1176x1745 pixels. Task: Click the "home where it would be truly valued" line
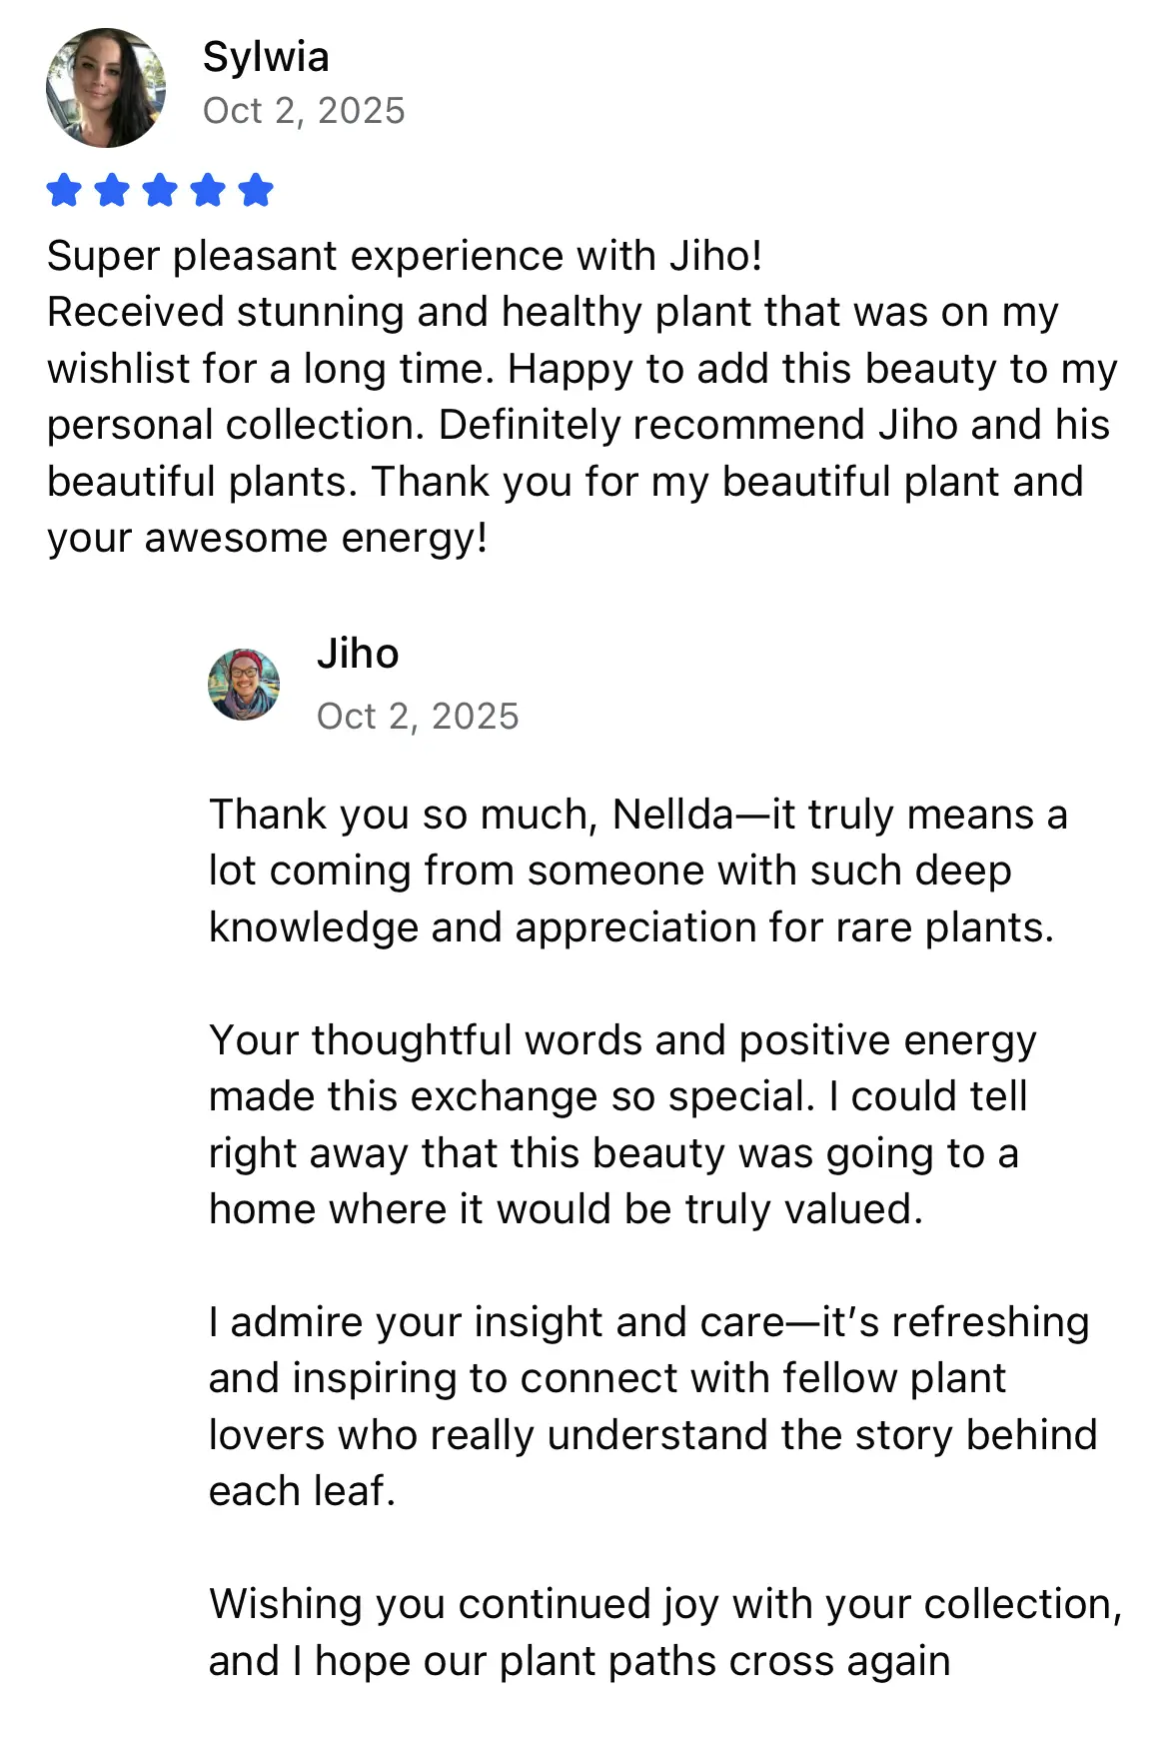pyautogui.click(x=566, y=1209)
